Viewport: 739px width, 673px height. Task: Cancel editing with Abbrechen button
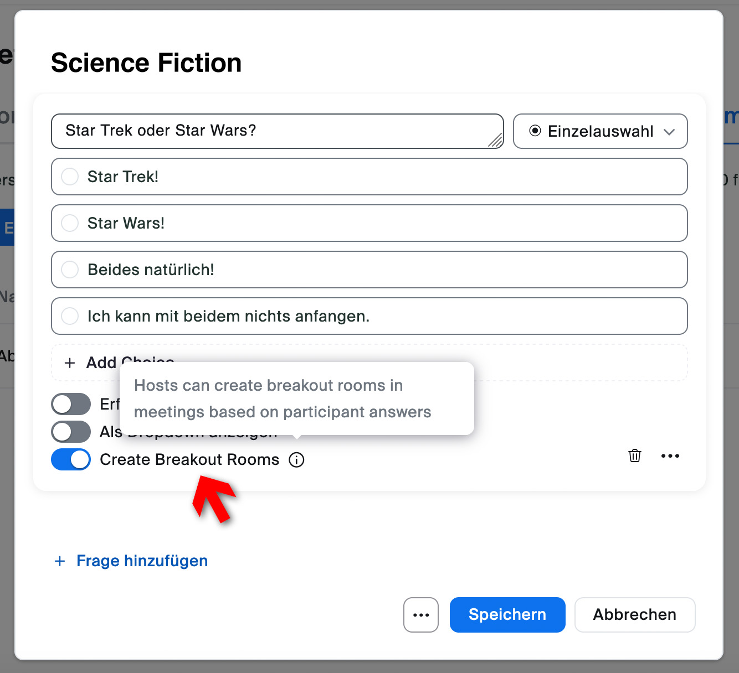(x=635, y=615)
